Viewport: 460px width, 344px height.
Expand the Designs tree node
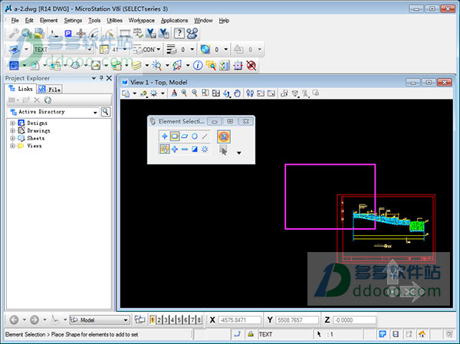(12, 123)
